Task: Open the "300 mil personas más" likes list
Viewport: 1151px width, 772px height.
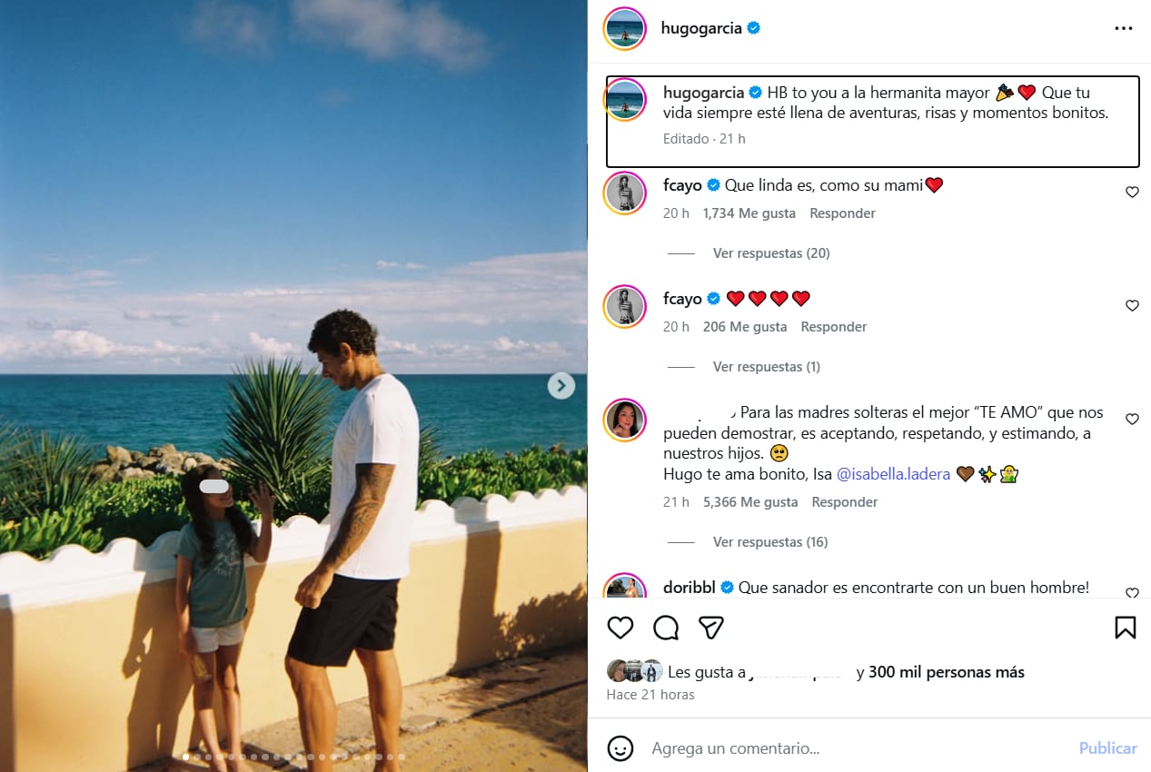Action: pos(946,672)
